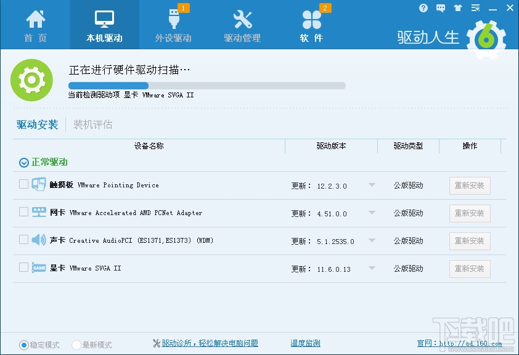Click Creative AudioPCI (ES1371,ES1373) text
The image size is (519, 355).
tap(141, 240)
